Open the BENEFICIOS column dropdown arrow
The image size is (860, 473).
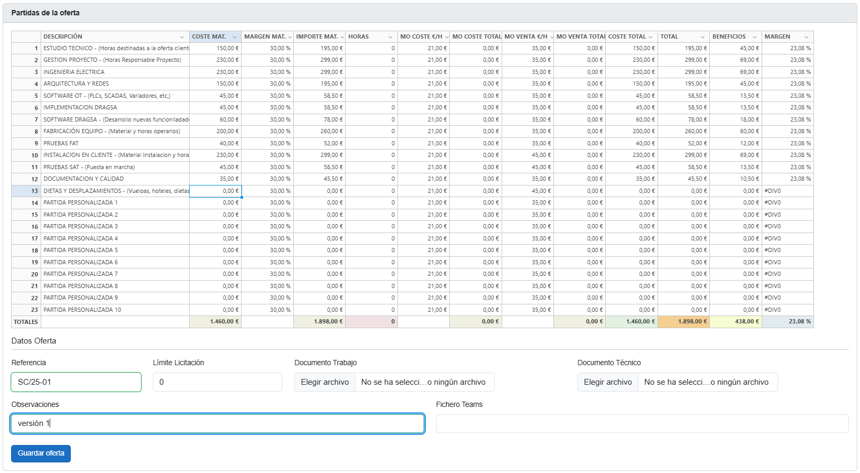click(x=754, y=37)
